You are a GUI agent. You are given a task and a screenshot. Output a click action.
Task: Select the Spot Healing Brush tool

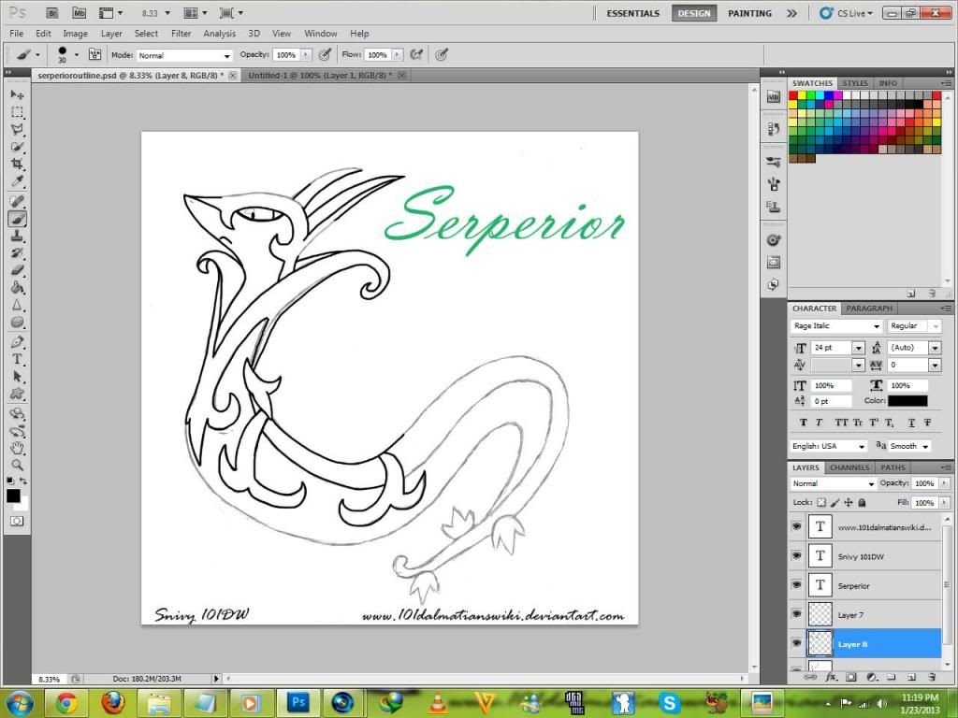tap(17, 202)
